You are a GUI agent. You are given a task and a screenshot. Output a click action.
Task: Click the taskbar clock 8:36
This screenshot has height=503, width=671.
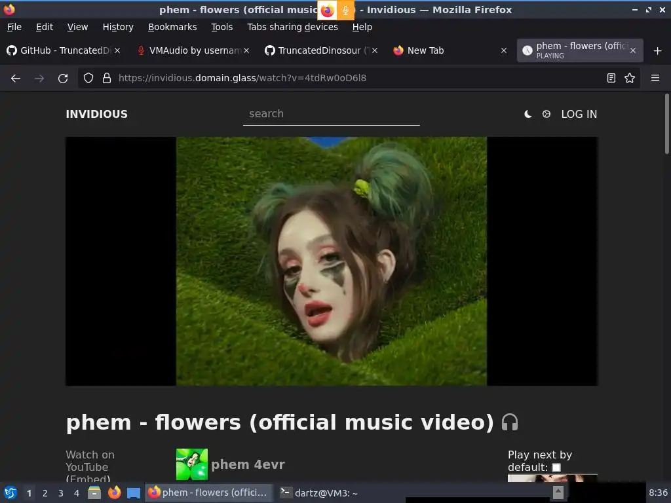(658, 493)
